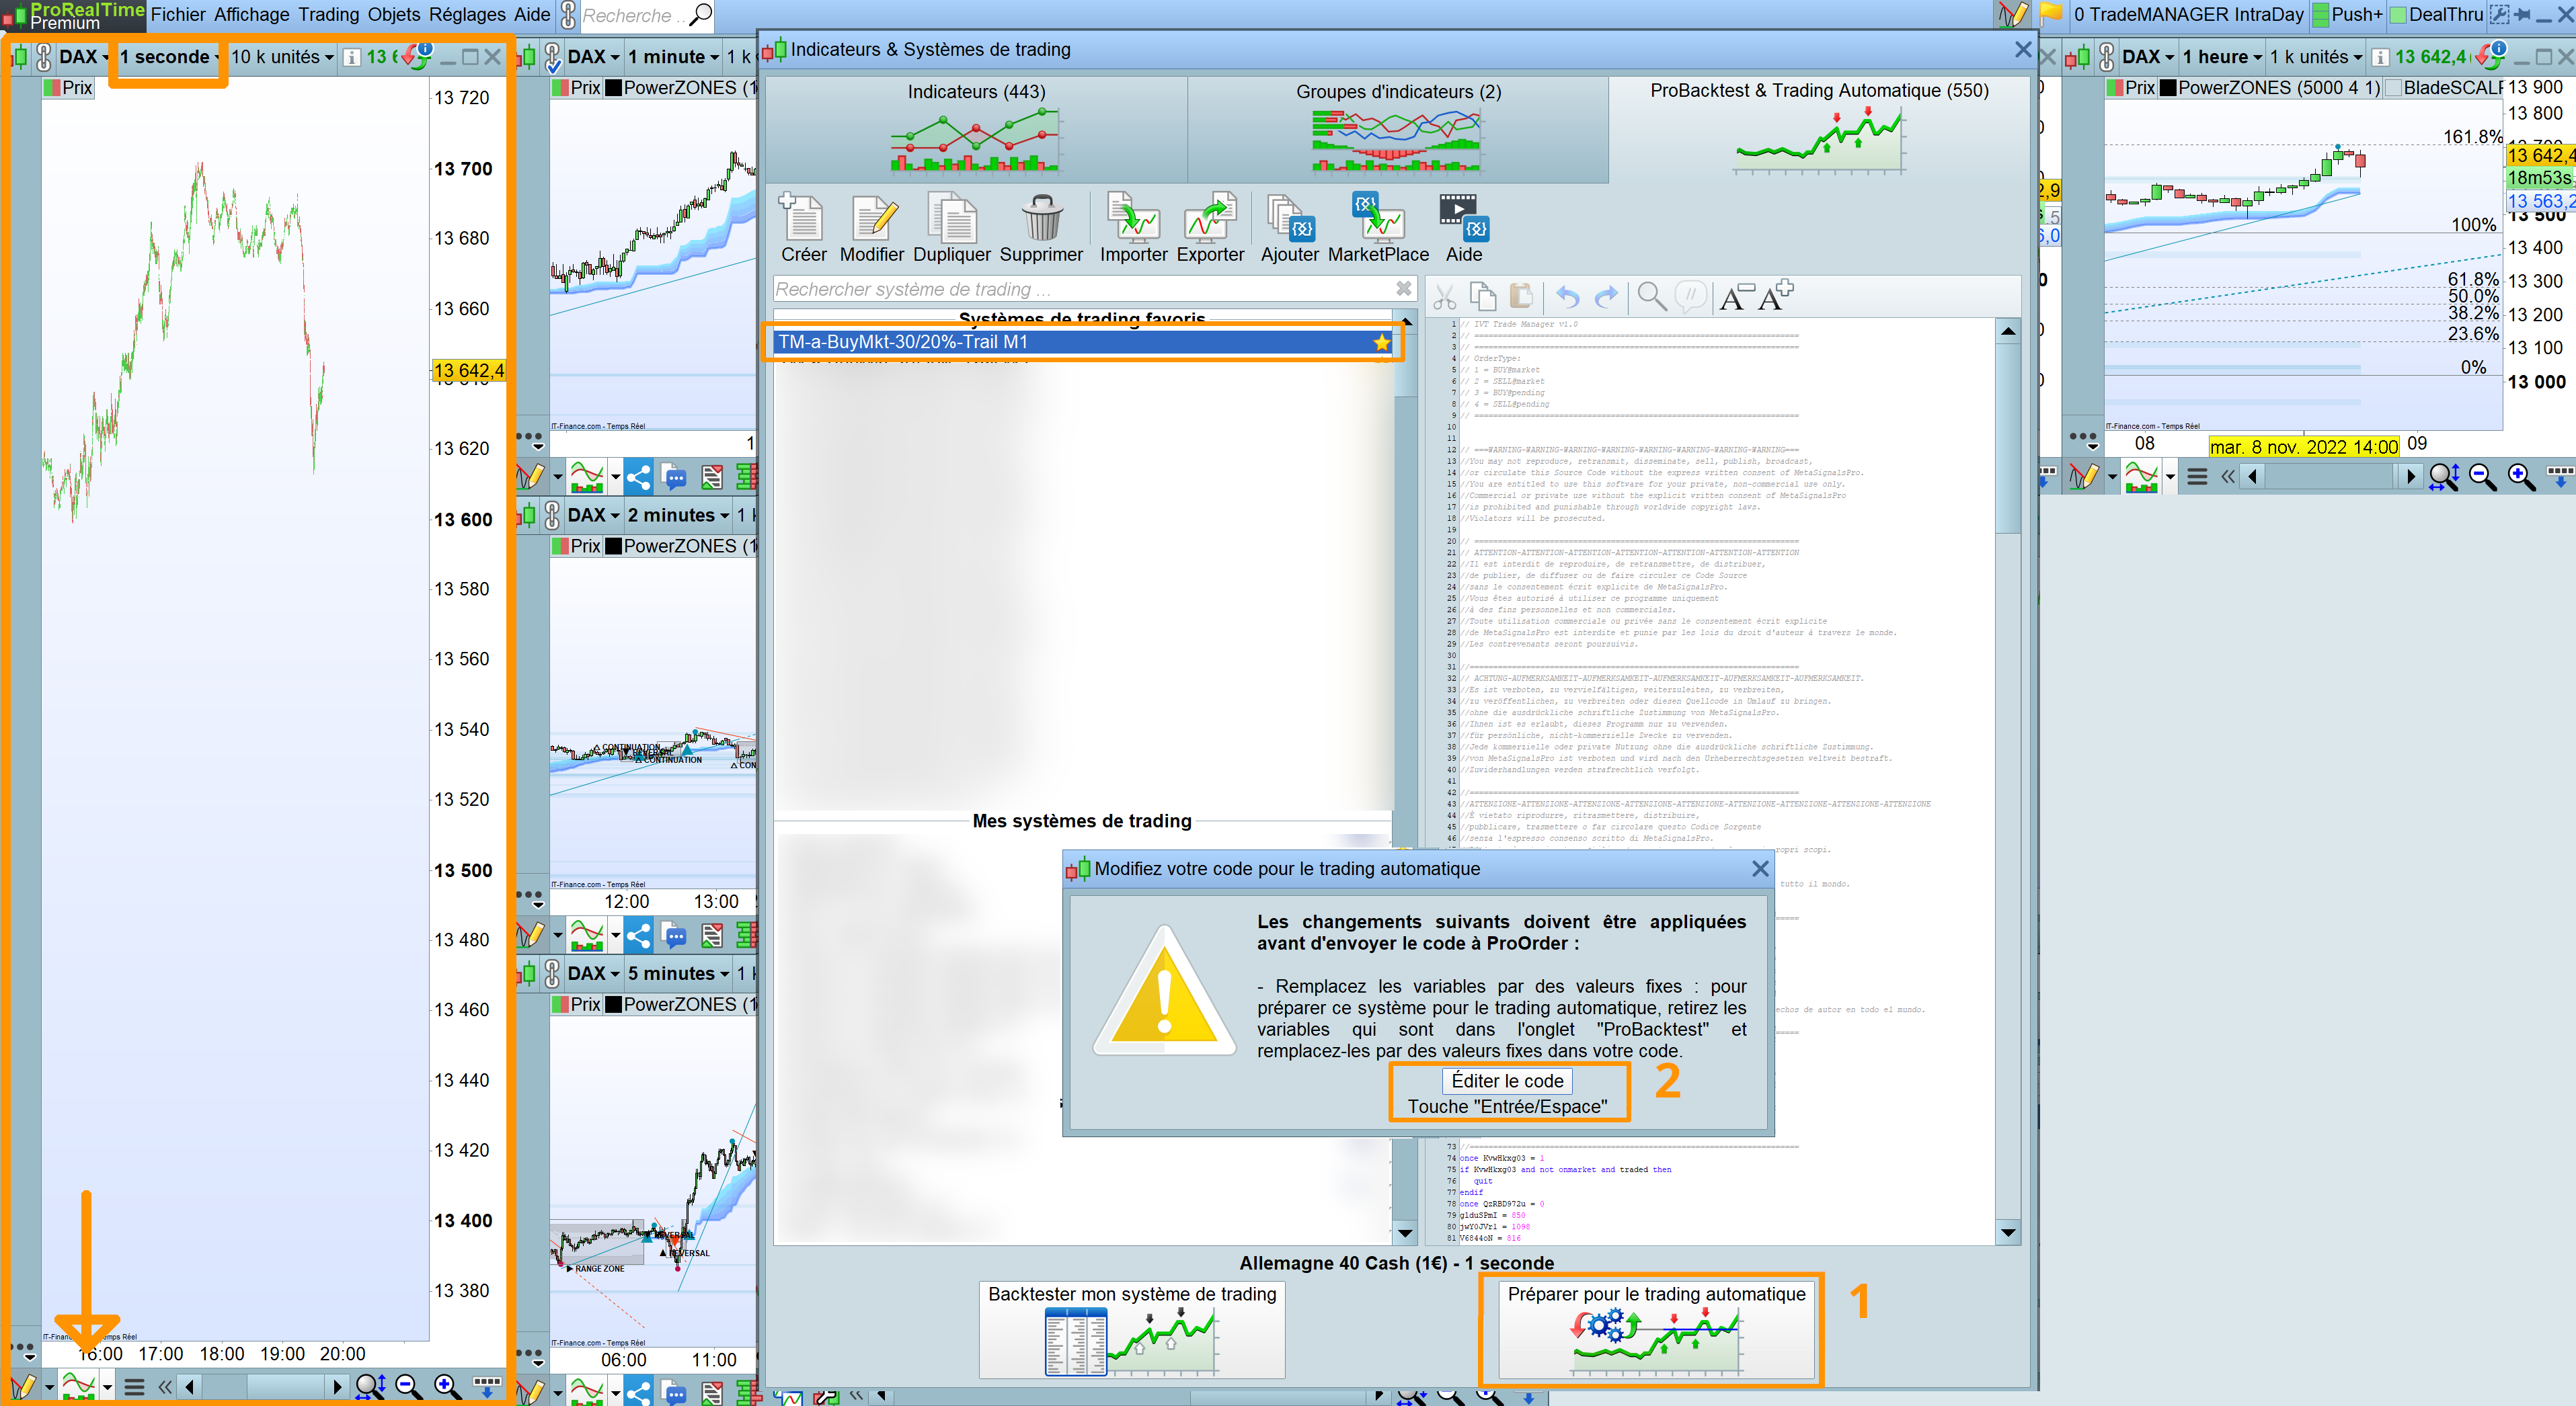This screenshot has width=2576, height=1406.
Task: Click the share icon under the 1 minute chart
Action: coord(638,478)
